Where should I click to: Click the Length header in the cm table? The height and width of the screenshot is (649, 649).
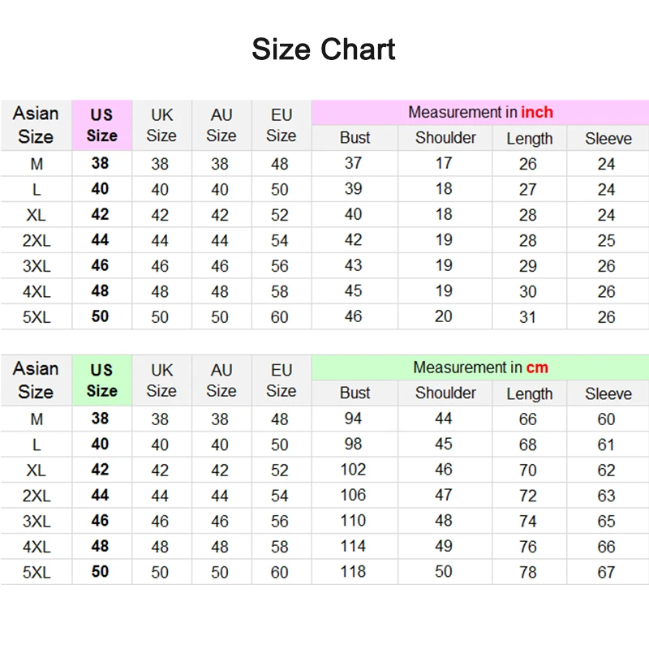(530, 393)
